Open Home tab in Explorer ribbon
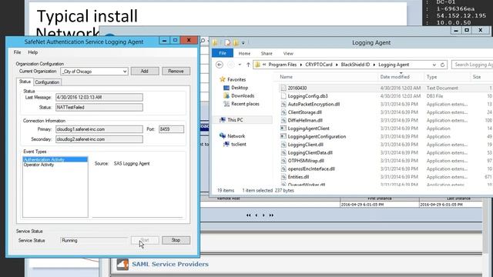Image resolution: width=493 pixels, height=277 pixels. [244, 54]
